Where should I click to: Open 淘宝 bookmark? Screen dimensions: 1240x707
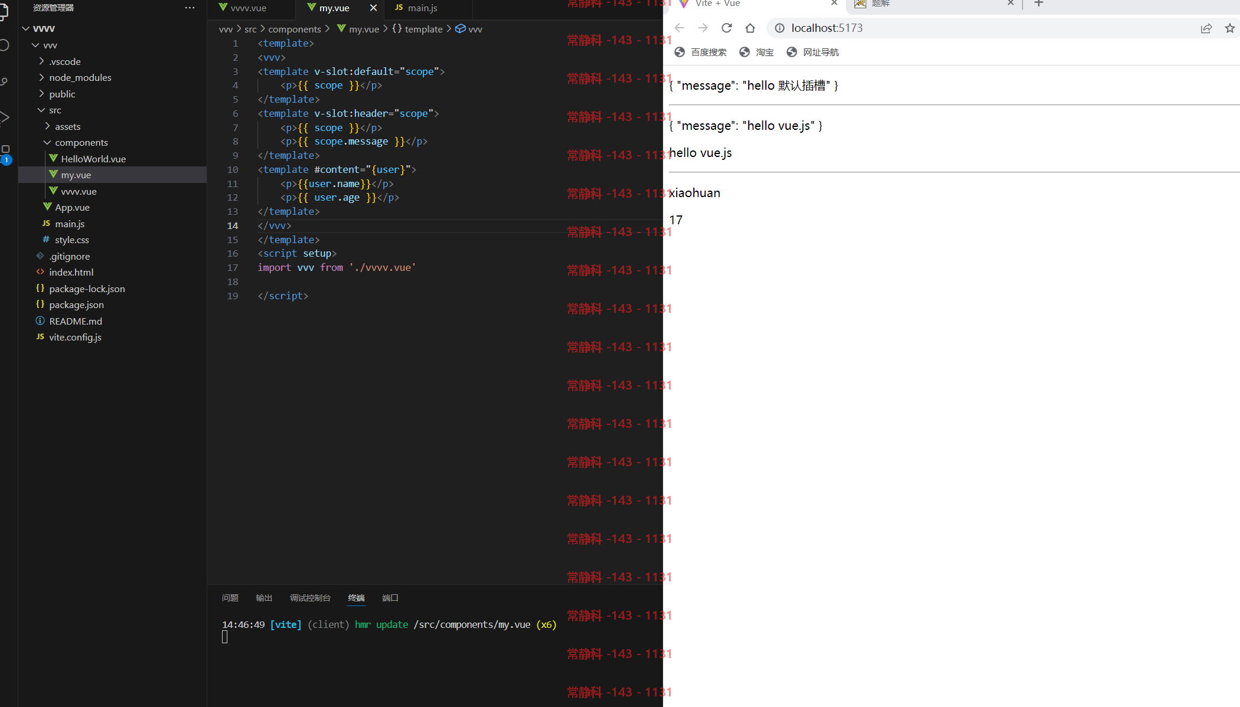[x=756, y=52]
